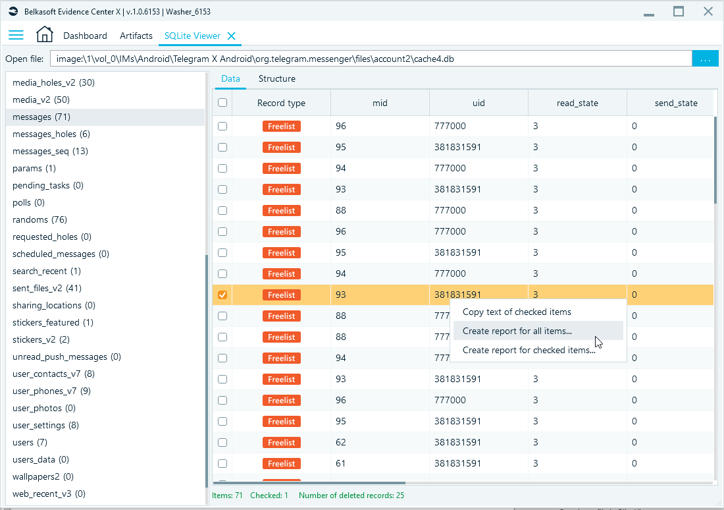Open the sharing_locations (0) table

coord(105,305)
